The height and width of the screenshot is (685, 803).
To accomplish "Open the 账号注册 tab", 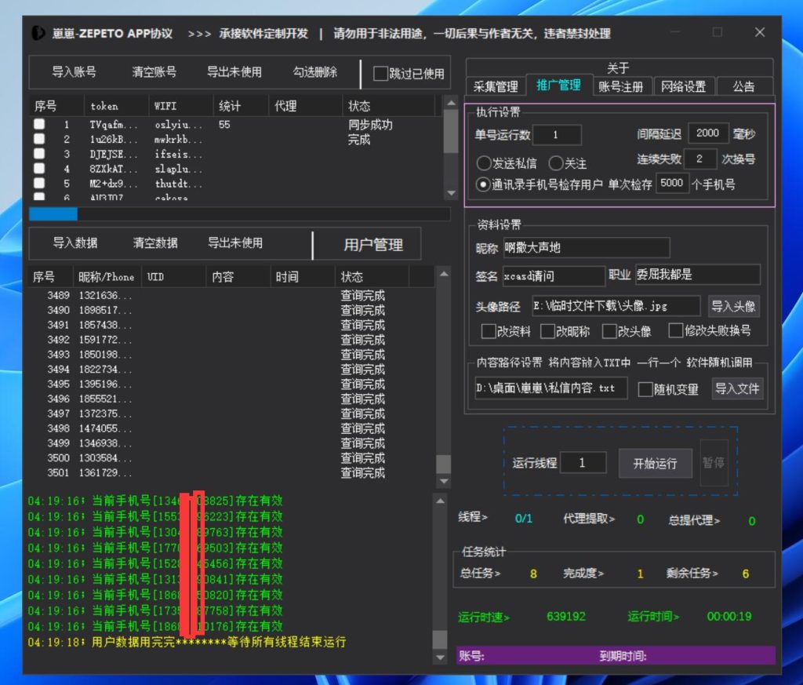I will click(622, 86).
